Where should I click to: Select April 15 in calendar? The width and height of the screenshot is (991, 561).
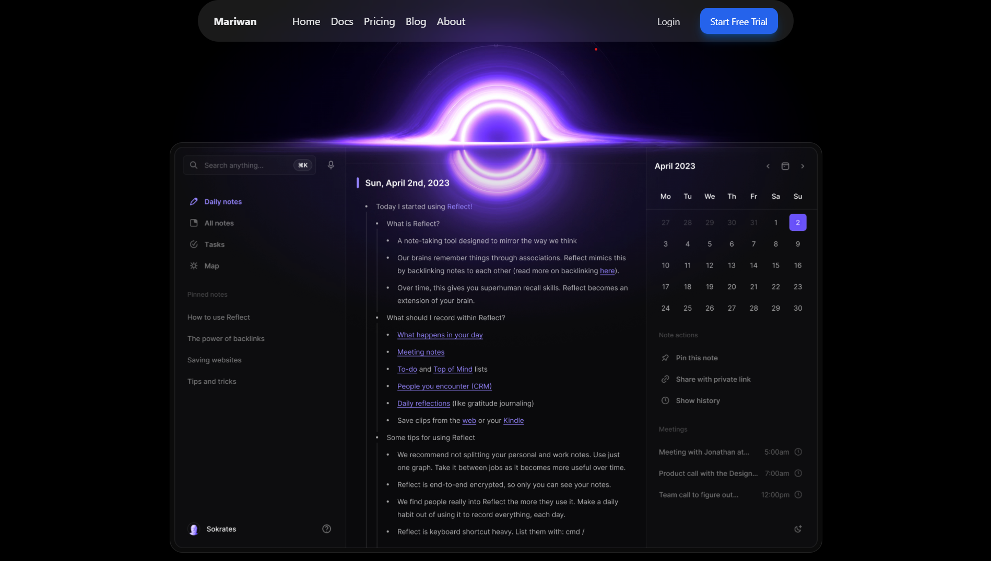click(x=776, y=265)
